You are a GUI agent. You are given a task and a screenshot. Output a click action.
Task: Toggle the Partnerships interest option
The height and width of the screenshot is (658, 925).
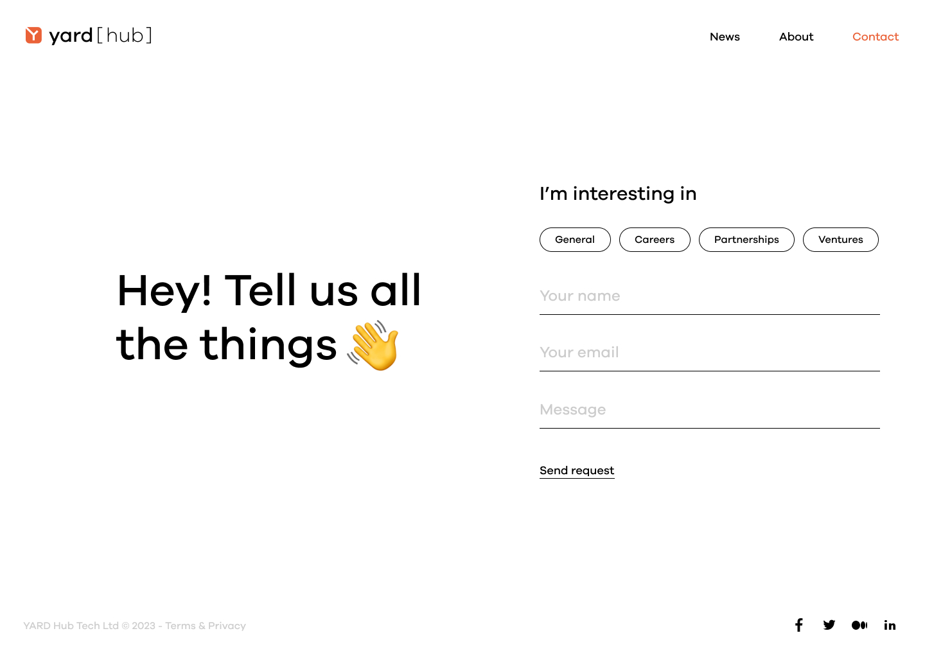point(746,240)
